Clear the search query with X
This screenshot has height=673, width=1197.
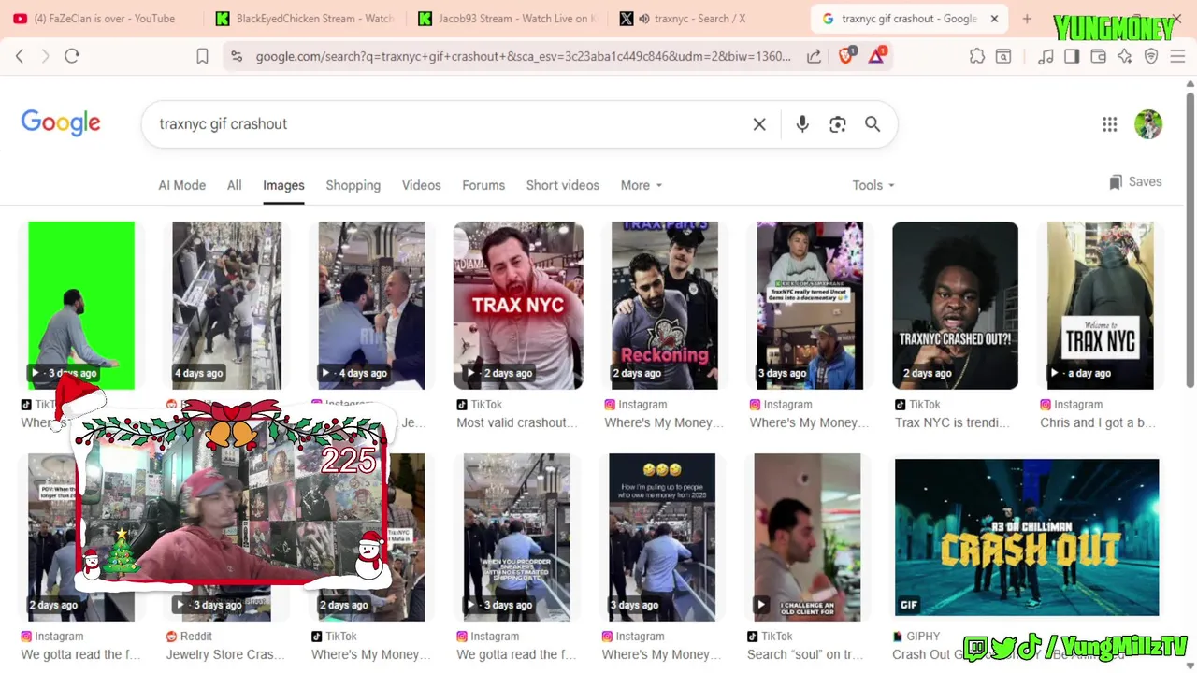pos(759,124)
